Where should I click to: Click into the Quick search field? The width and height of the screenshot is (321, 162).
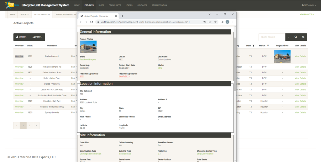(x=271, y=37)
